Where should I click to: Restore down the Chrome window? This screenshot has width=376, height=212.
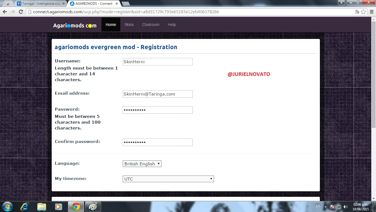pyautogui.click(x=358, y=2)
